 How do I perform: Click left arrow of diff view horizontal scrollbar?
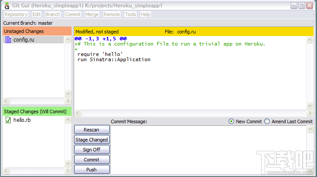(78, 113)
